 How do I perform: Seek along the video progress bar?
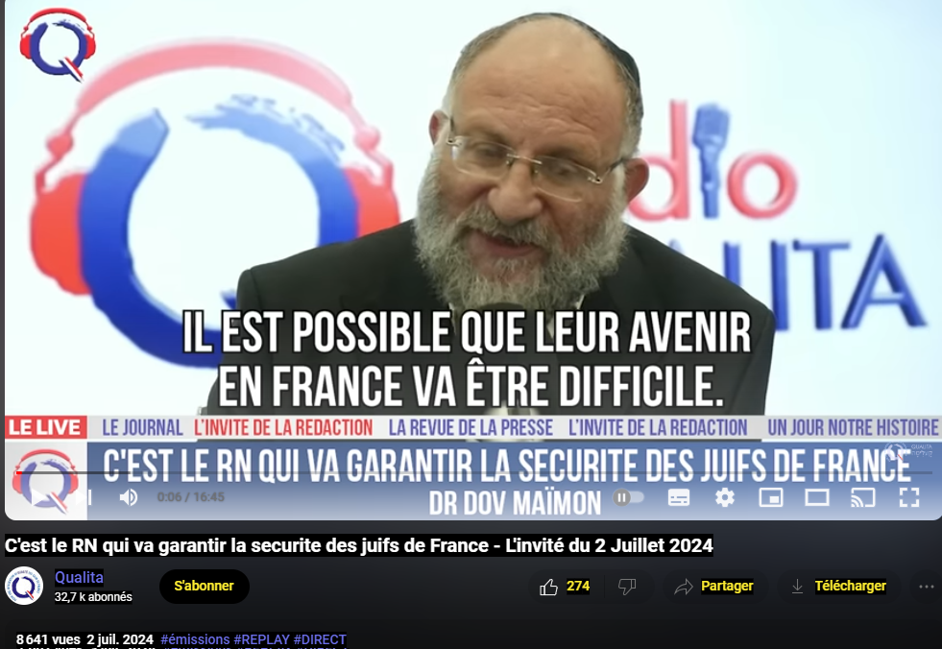471,473
